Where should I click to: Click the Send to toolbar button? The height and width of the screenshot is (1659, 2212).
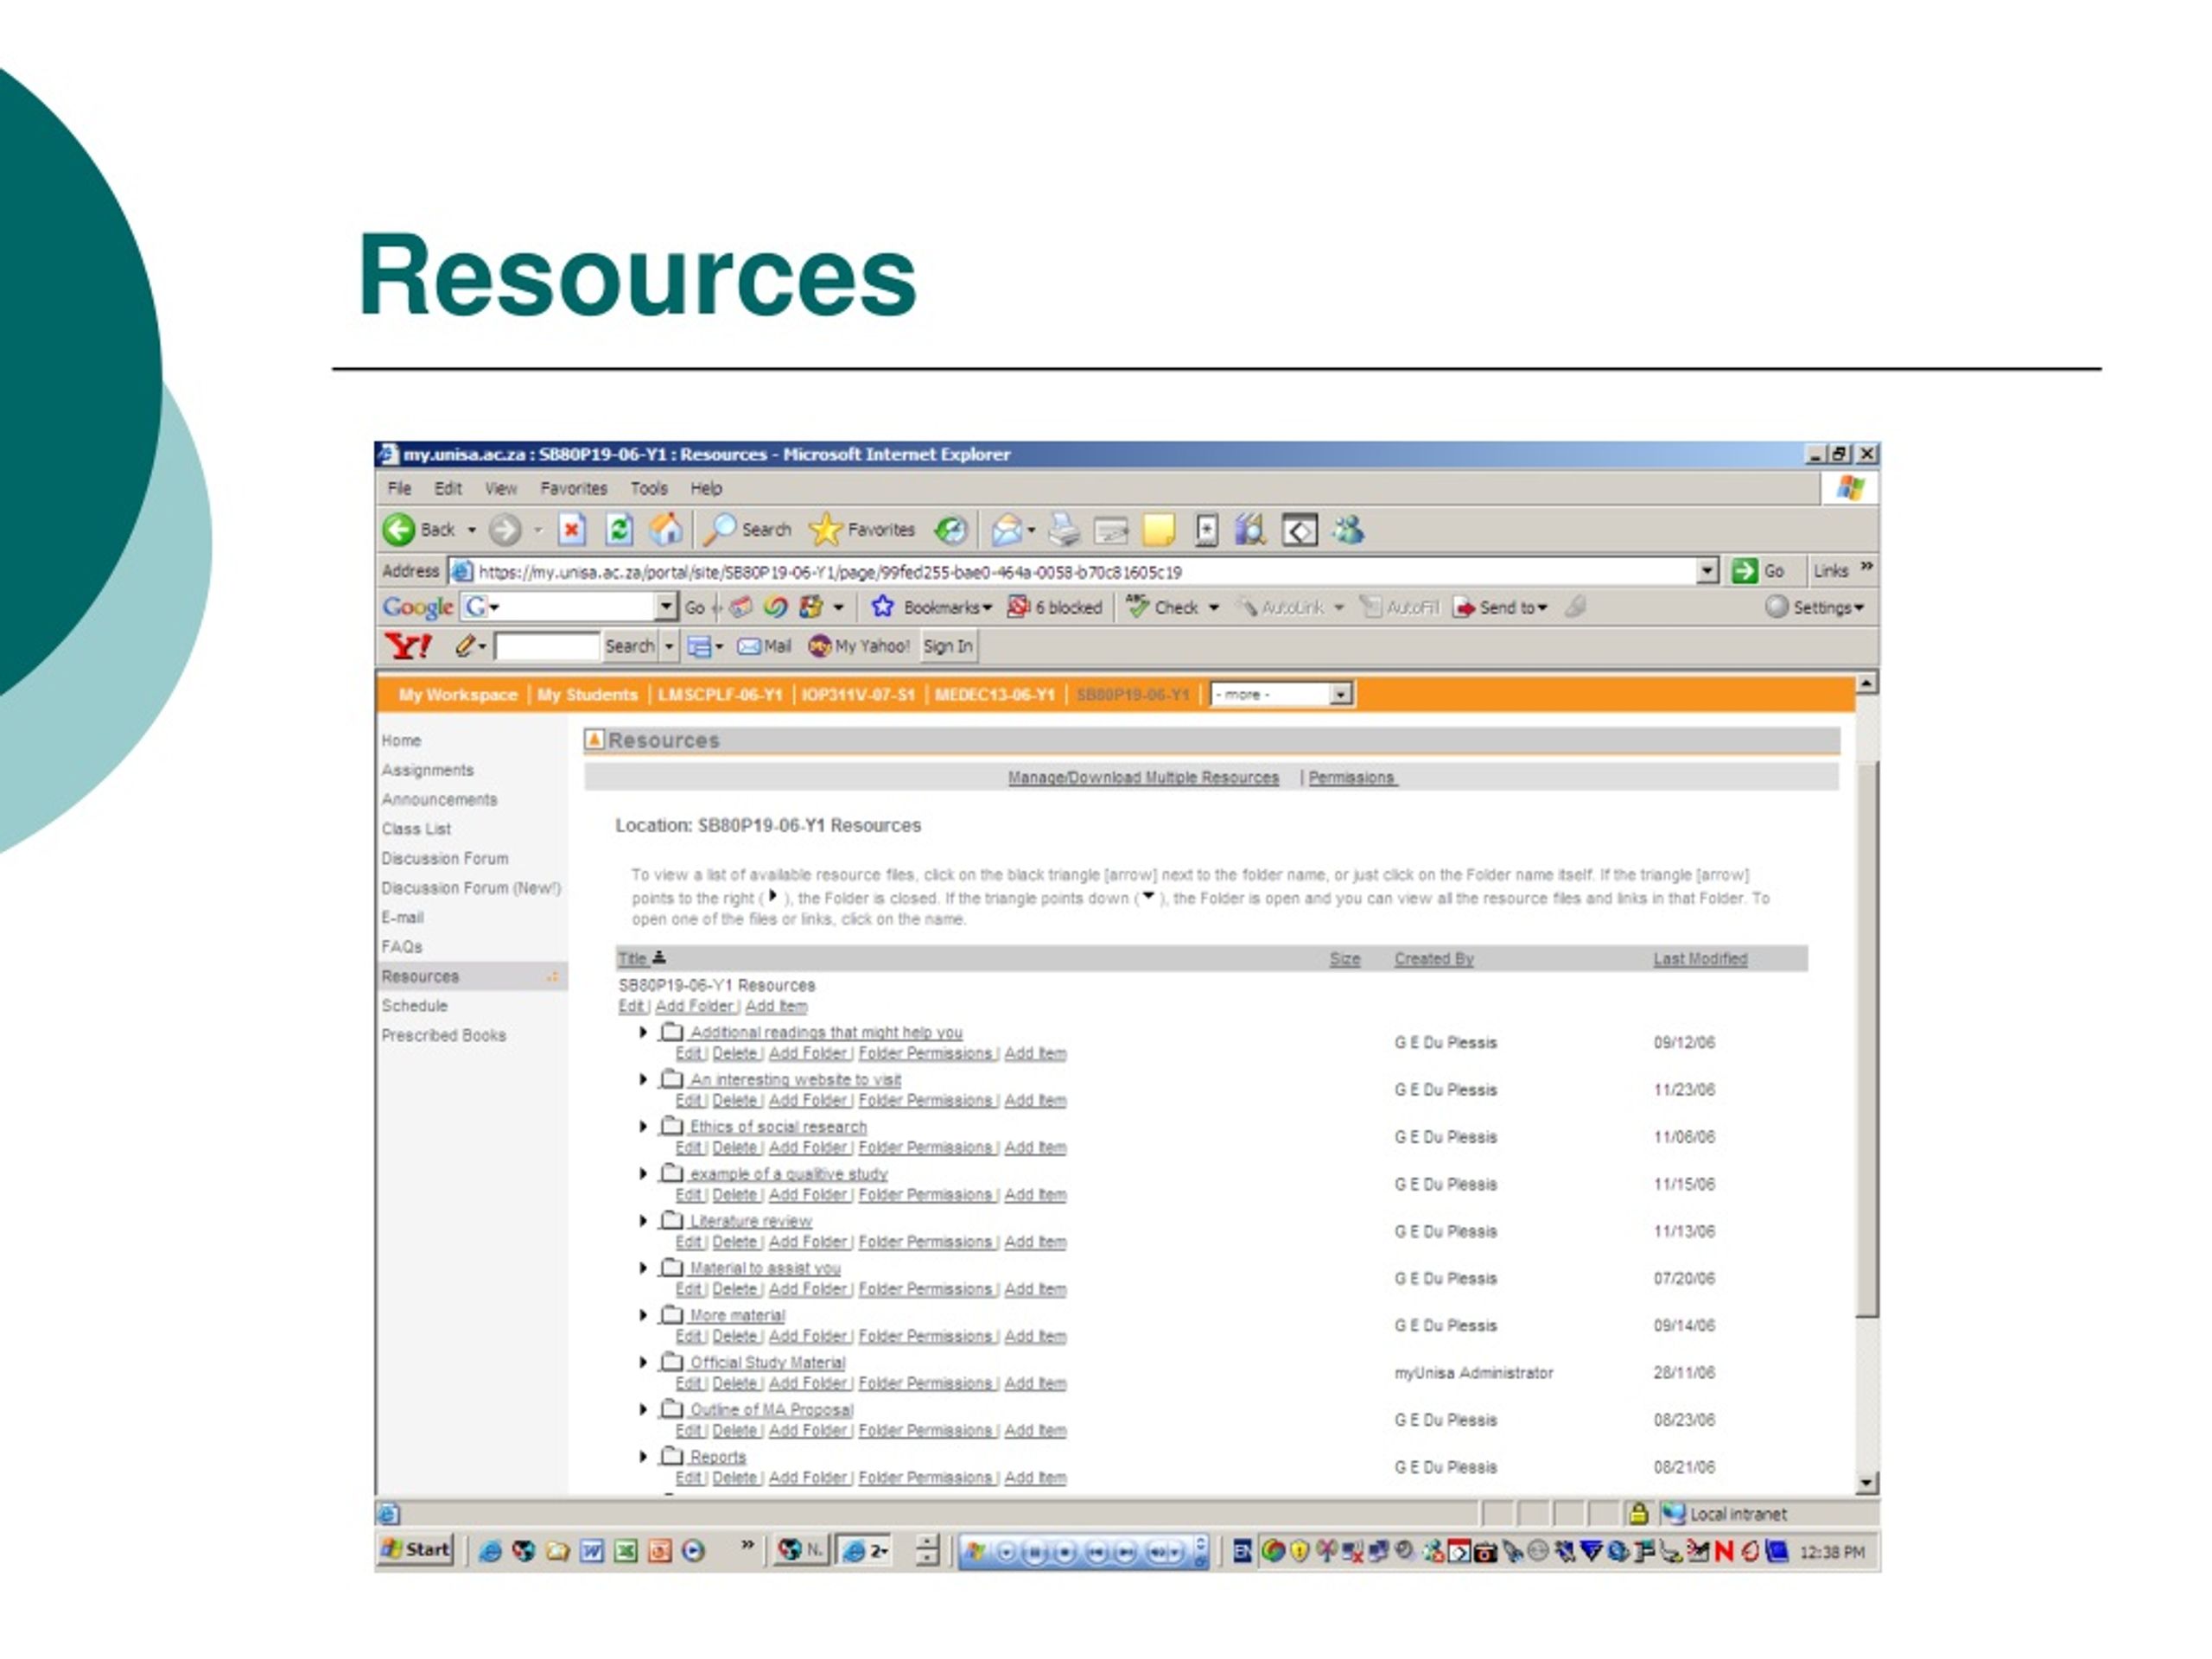pos(1501,607)
